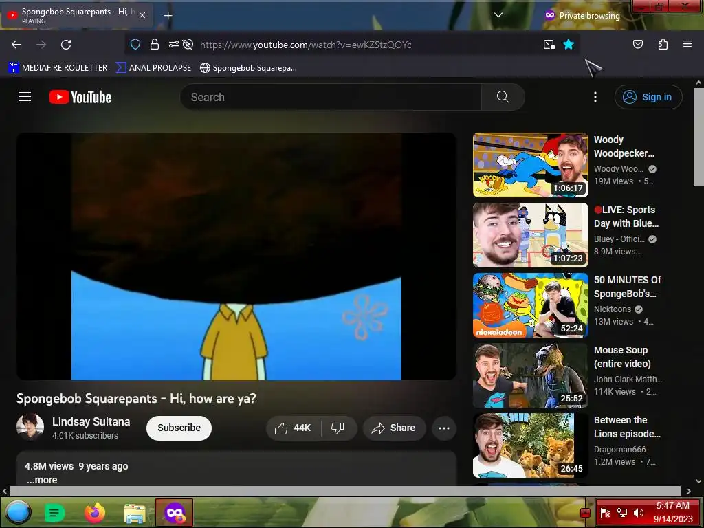This screenshot has height=528, width=704.
Task: Click the 50 MINUTES Of SpongeBob's title
Action: pyautogui.click(x=627, y=287)
